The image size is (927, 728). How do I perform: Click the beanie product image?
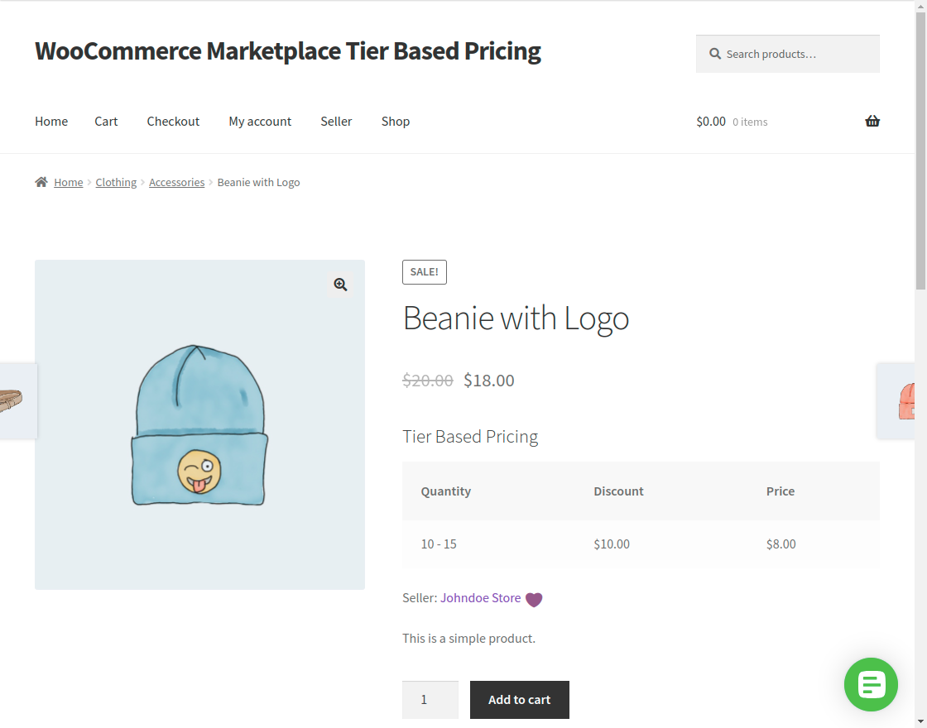(x=199, y=424)
